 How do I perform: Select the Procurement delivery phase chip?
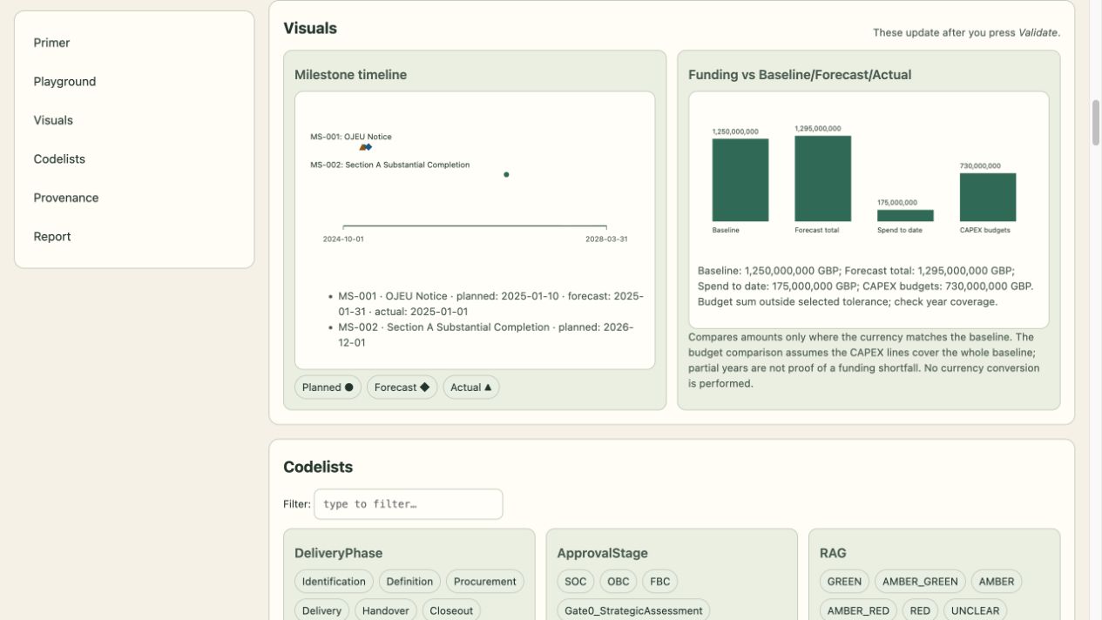click(x=485, y=582)
